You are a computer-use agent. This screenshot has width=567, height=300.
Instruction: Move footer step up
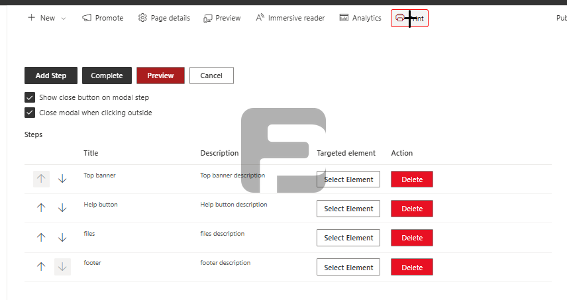click(x=41, y=267)
